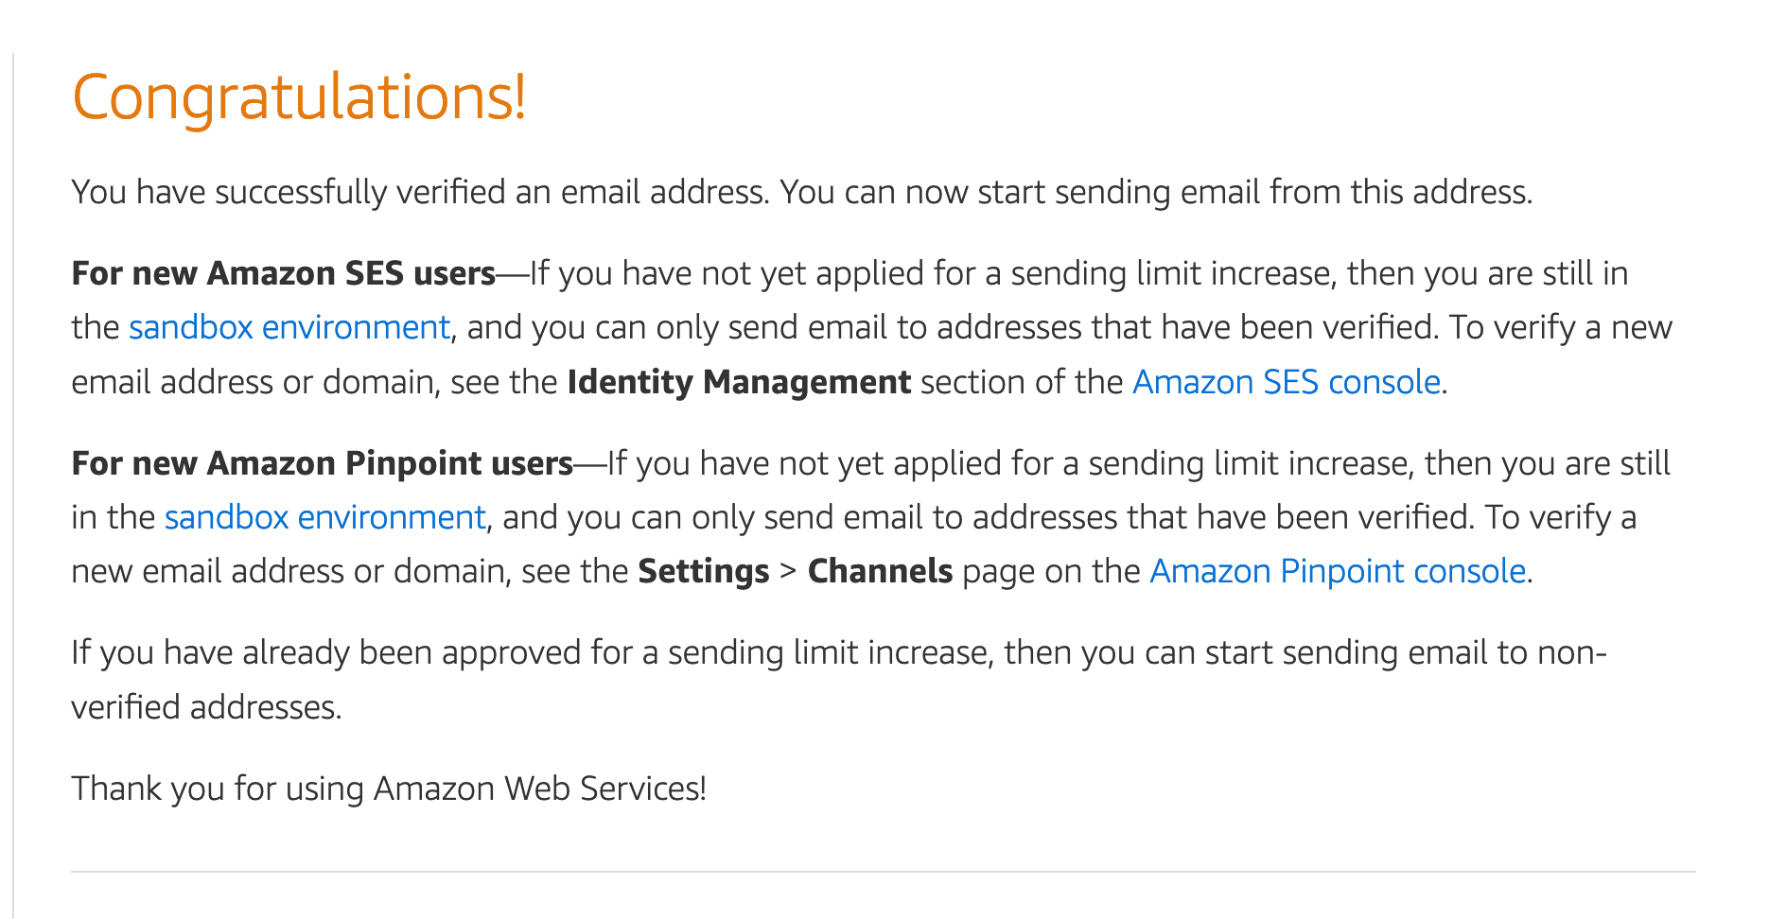Open sandbox environment link in SES paragraph
This screenshot has height=919, width=1769.
tap(289, 327)
